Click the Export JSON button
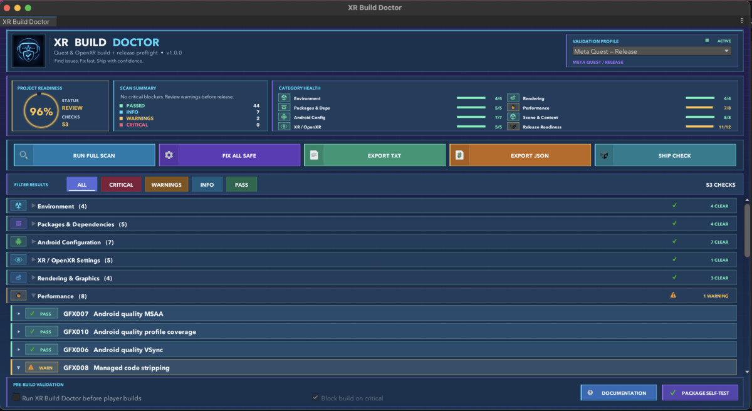The width and height of the screenshot is (752, 411). coord(520,155)
